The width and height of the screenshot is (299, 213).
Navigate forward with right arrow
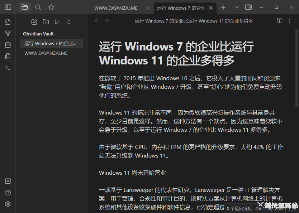tap(107, 21)
